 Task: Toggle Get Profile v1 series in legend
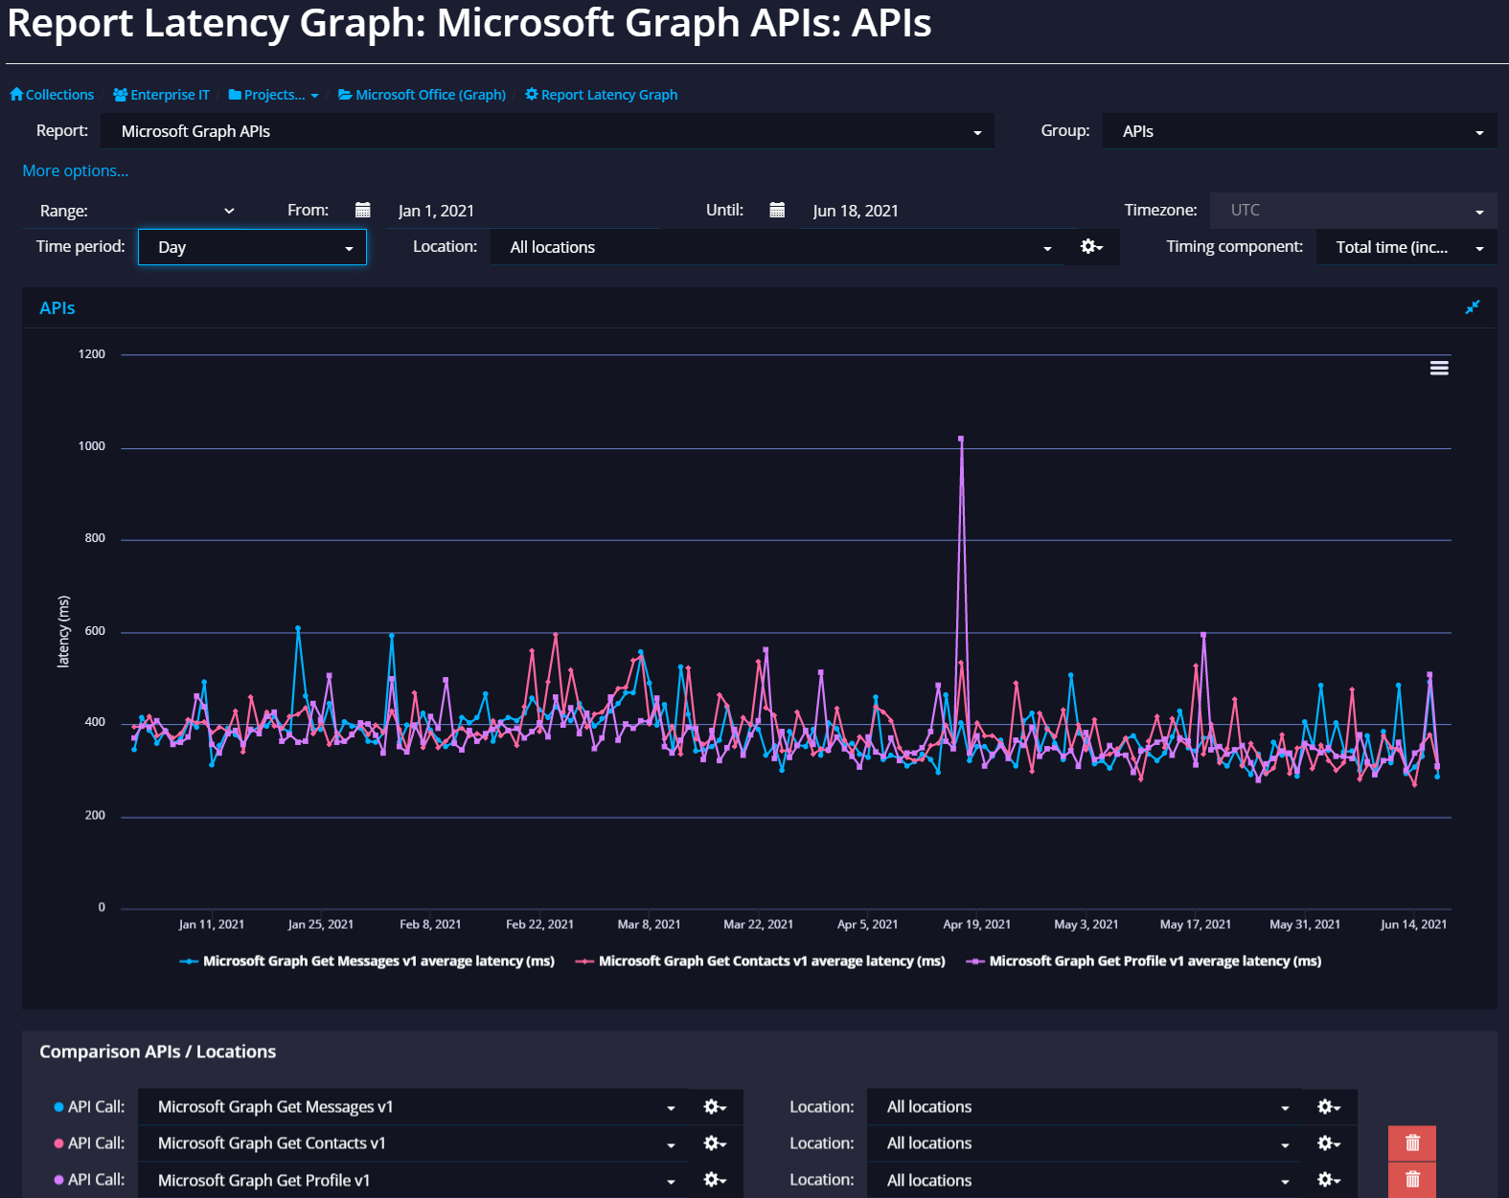point(1154,961)
